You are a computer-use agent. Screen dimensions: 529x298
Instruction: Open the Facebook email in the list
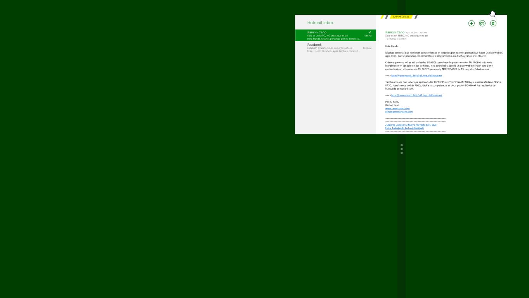coord(334,48)
